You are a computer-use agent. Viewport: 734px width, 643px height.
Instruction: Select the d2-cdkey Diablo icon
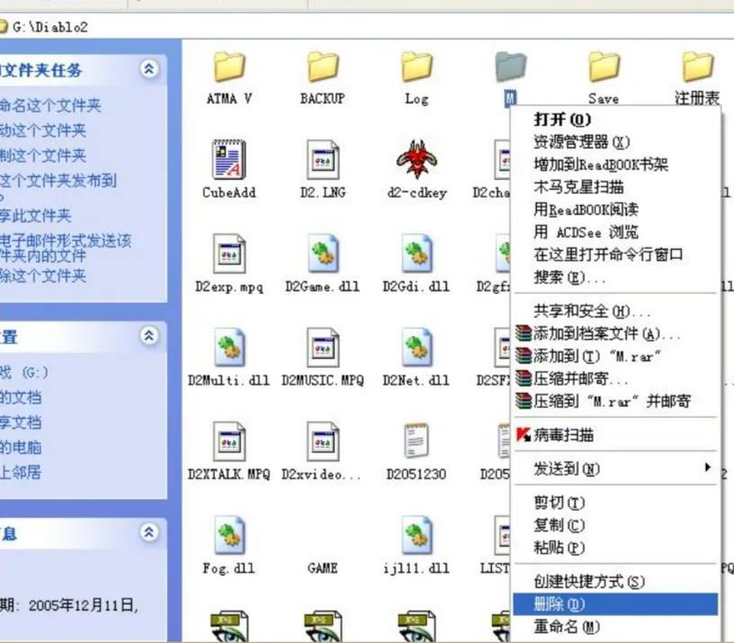(x=416, y=159)
